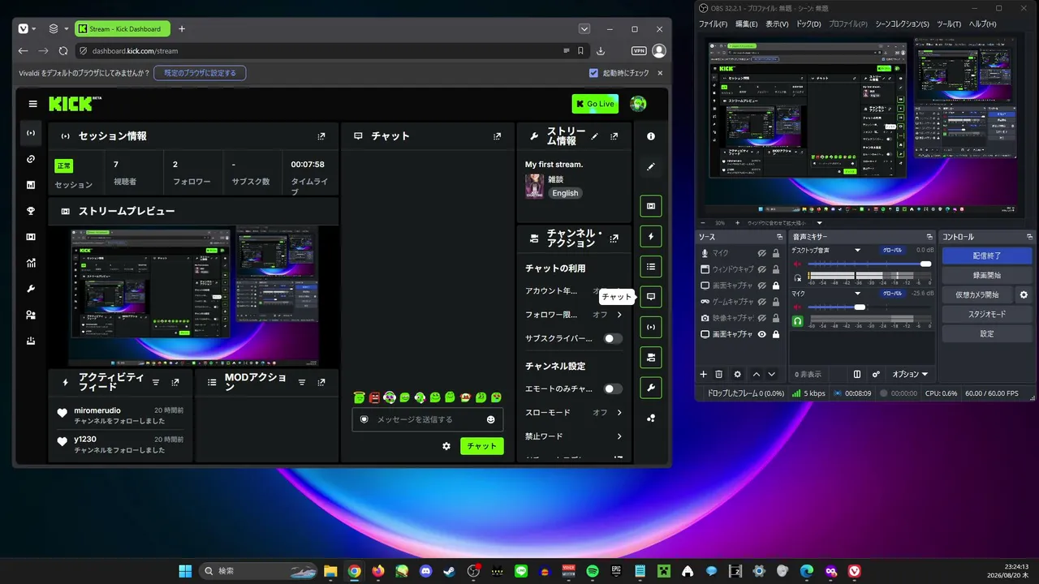Click the メッセージを送信する chat input
Image resolution: width=1039 pixels, height=584 pixels.
point(427,419)
